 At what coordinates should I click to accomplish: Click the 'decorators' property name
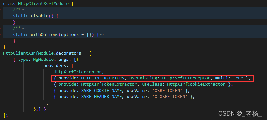[69, 53]
